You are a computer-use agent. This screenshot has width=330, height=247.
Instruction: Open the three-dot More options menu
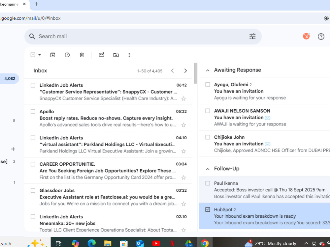click(129, 55)
